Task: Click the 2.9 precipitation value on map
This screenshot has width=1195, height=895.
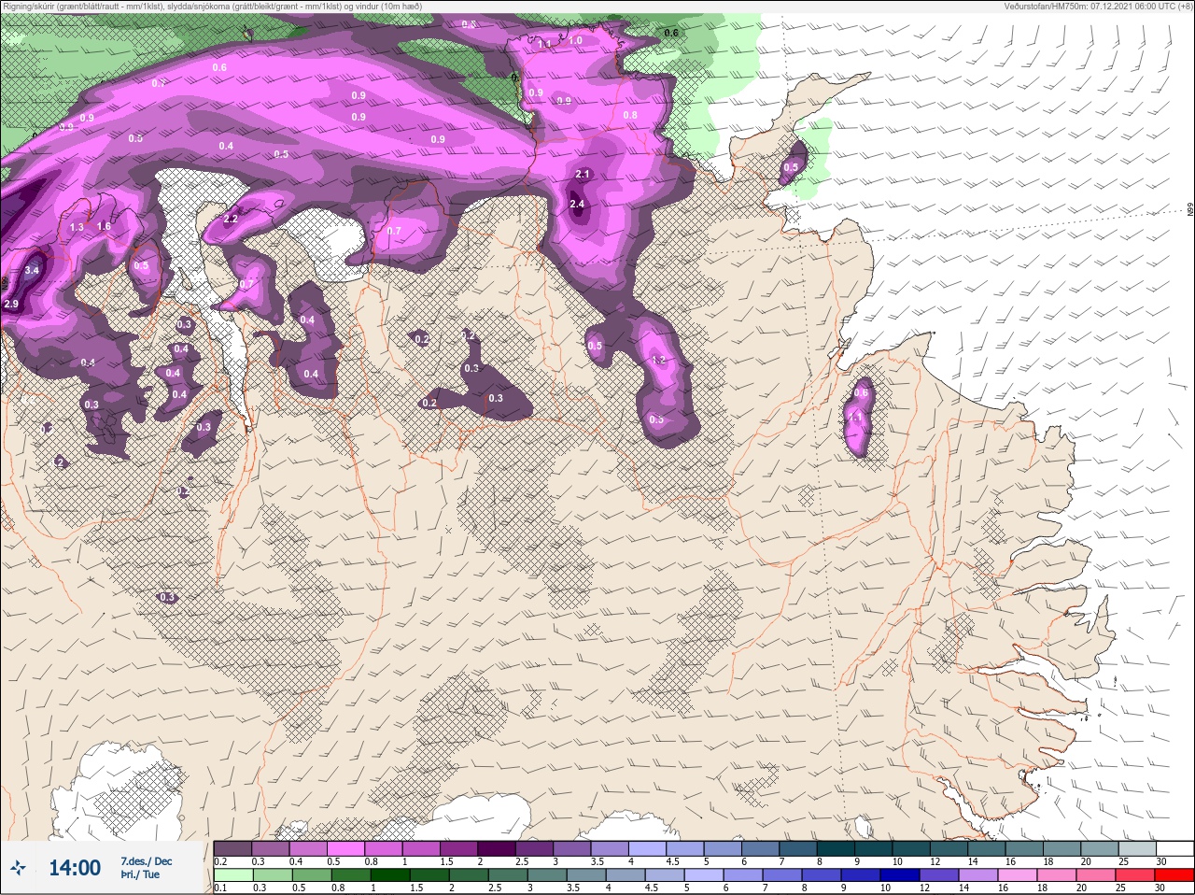Action: (11, 305)
